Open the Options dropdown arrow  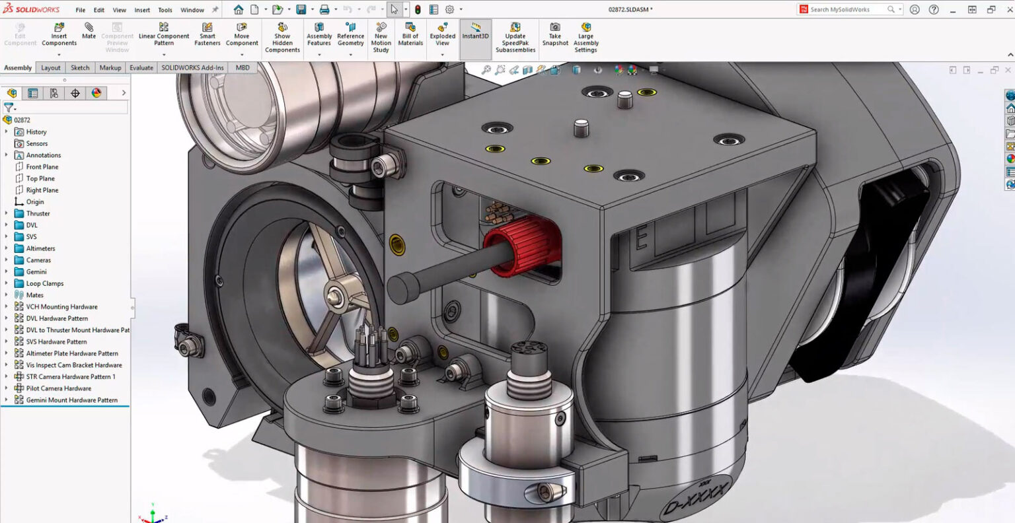pyautogui.click(x=461, y=9)
